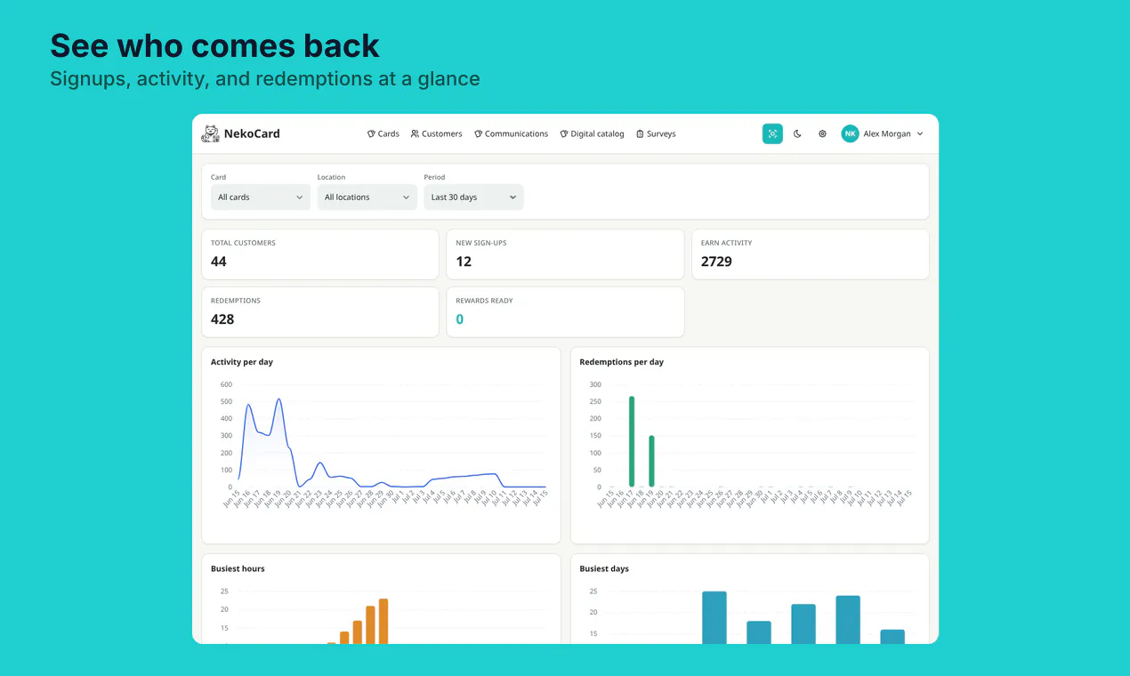
Task: Click the 'Activity per day' title
Action: [x=242, y=362]
